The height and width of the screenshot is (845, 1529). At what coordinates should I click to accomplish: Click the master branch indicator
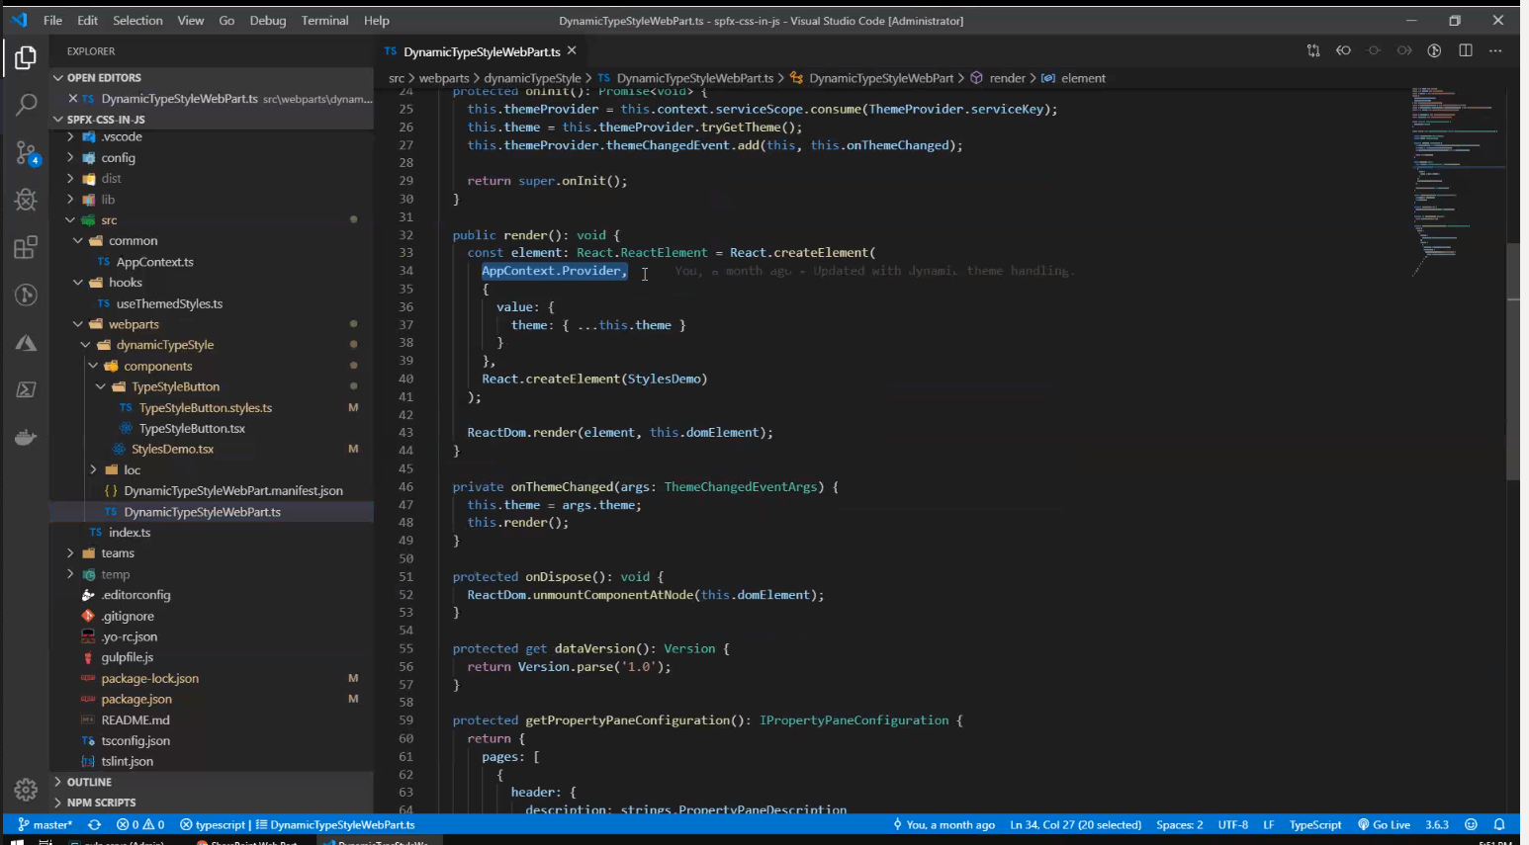45,824
